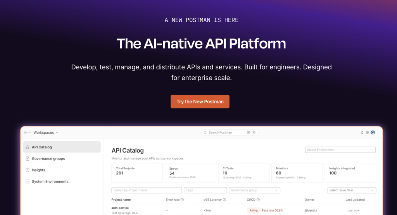Click the API Catalog sidebar icon
This screenshot has width=397, height=215.
point(28,147)
